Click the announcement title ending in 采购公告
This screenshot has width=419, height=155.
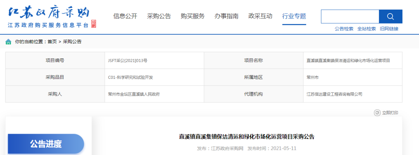247,137
